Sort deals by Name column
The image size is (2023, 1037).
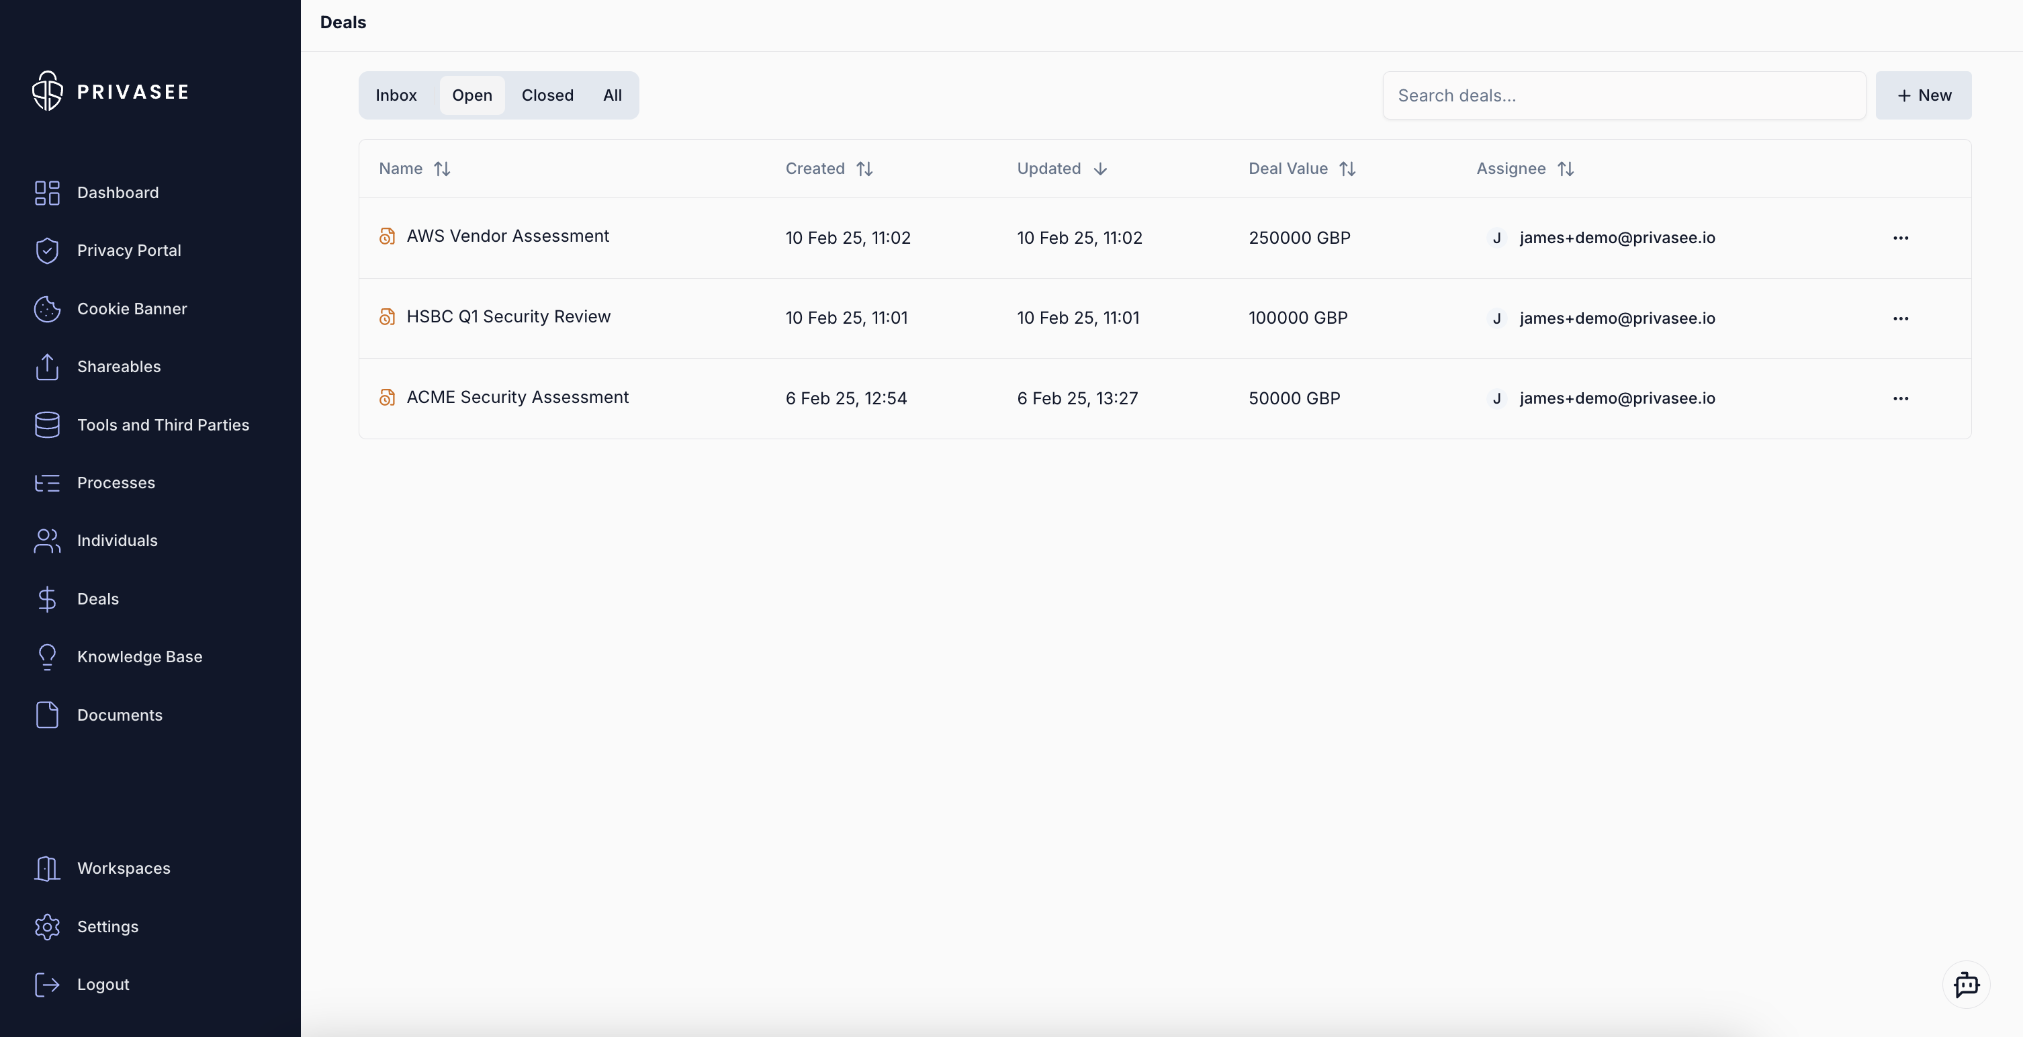point(442,169)
